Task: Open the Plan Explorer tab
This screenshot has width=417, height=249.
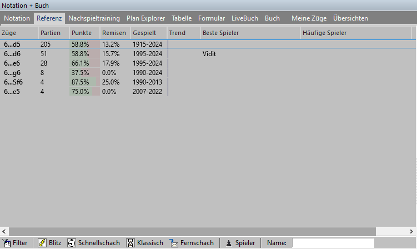Action: pyautogui.click(x=145, y=18)
